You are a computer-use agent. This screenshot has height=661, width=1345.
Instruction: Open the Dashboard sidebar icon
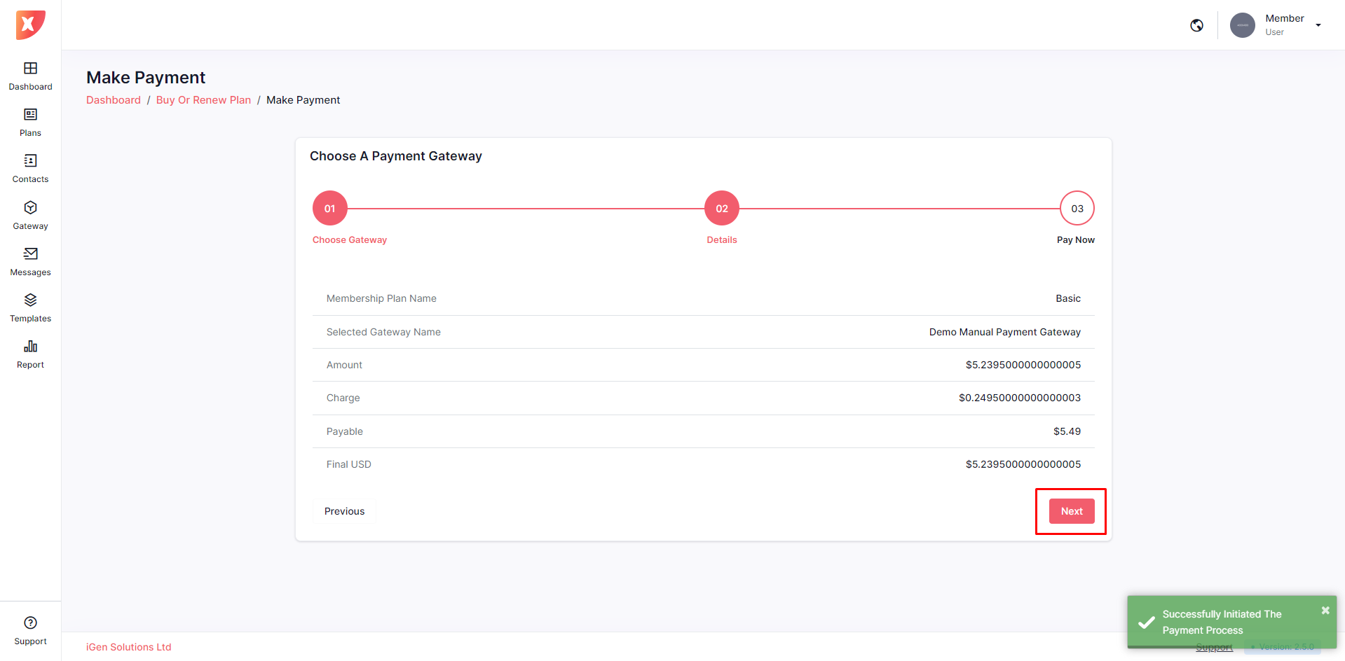tap(30, 69)
